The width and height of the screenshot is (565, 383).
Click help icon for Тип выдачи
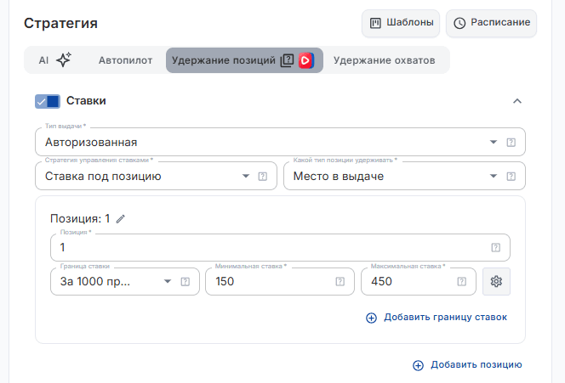pos(511,143)
